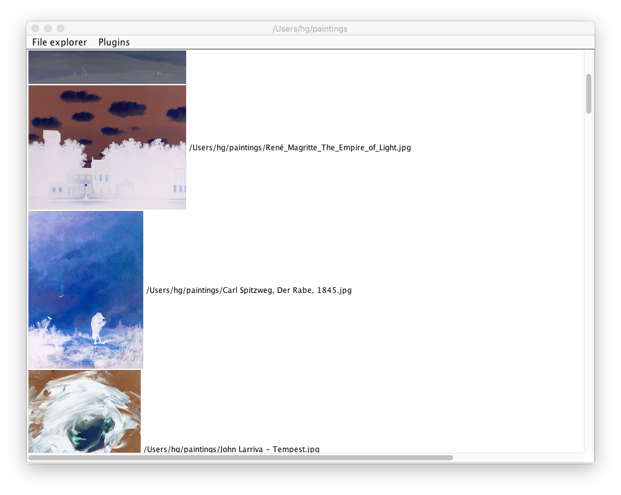Screen dimensions: 621x495
Task: Open the Plugins menu
Action: 114,42
